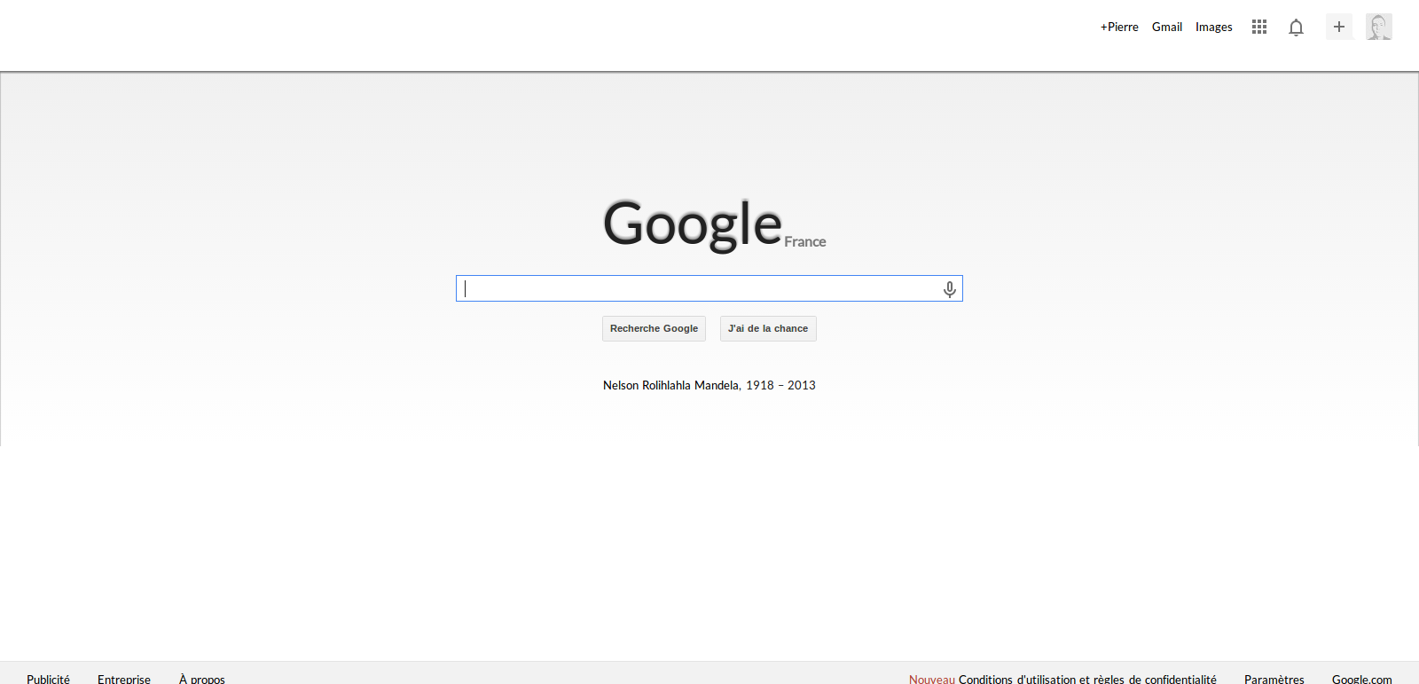This screenshot has width=1419, height=684.
Task: Open Conditions d'utilisation et règles de confidentialité
Action: tap(1087, 679)
